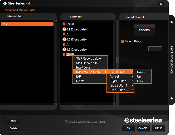Expand the Left Button submenu arrow
Screen dimensions: 175x135
[x=132, y=72]
